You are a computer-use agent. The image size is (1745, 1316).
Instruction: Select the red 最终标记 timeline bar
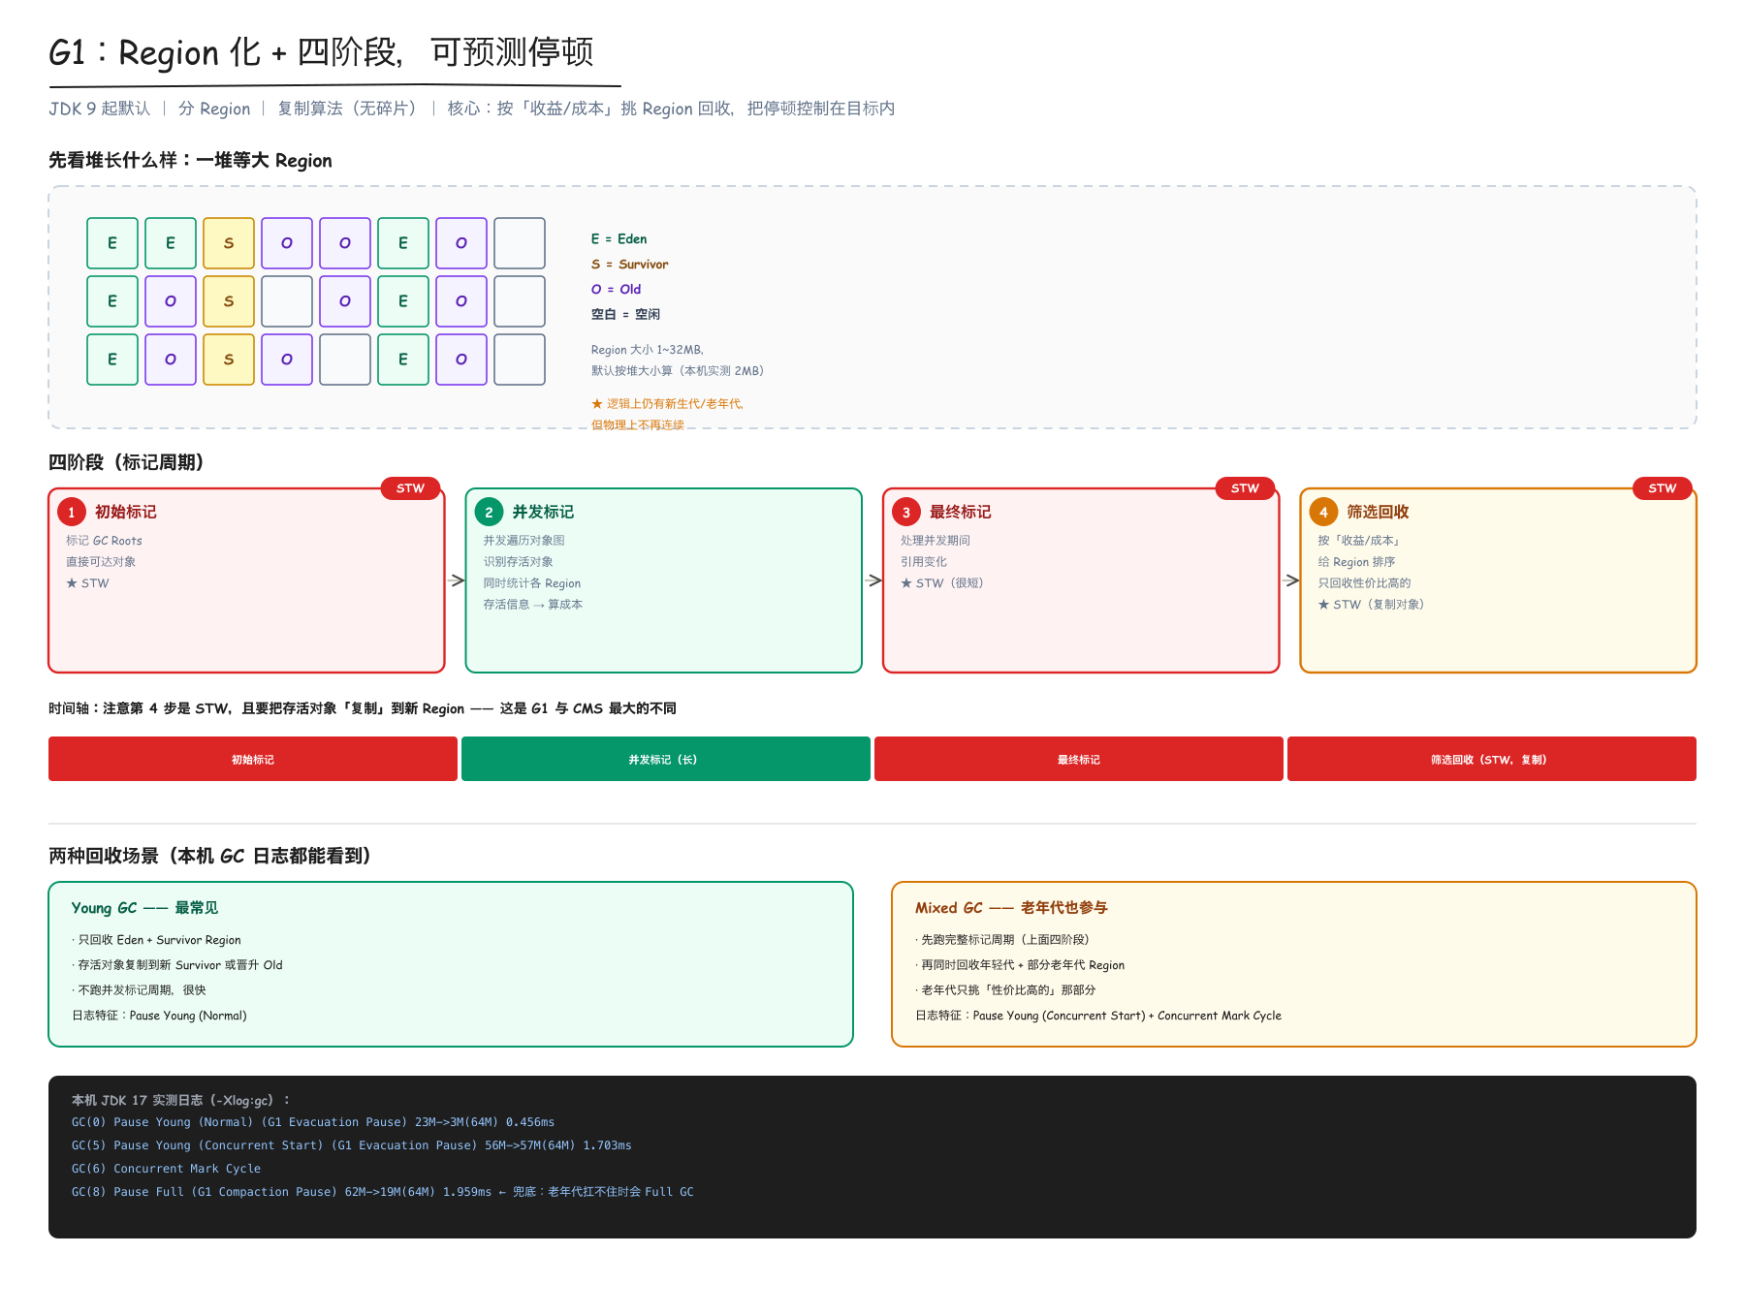pyautogui.click(x=1079, y=759)
